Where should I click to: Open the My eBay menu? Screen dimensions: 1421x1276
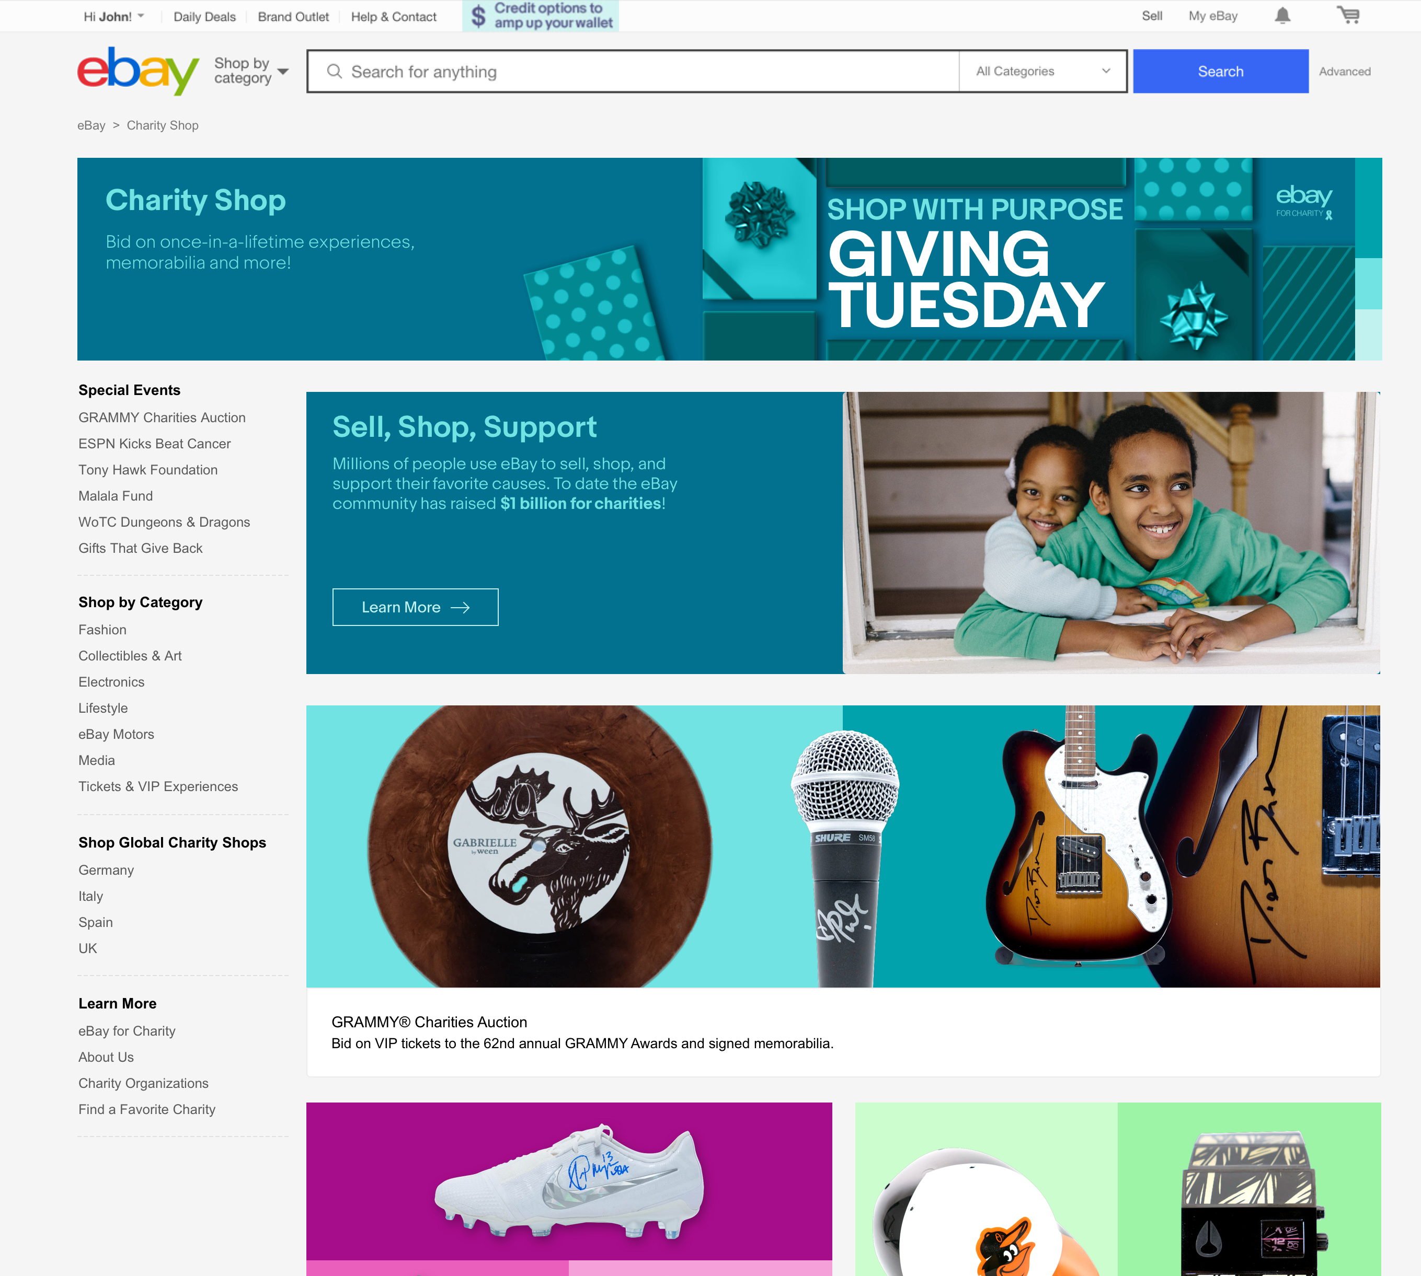pyautogui.click(x=1213, y=16)
